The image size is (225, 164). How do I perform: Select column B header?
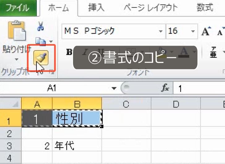[x=77, y=104]
